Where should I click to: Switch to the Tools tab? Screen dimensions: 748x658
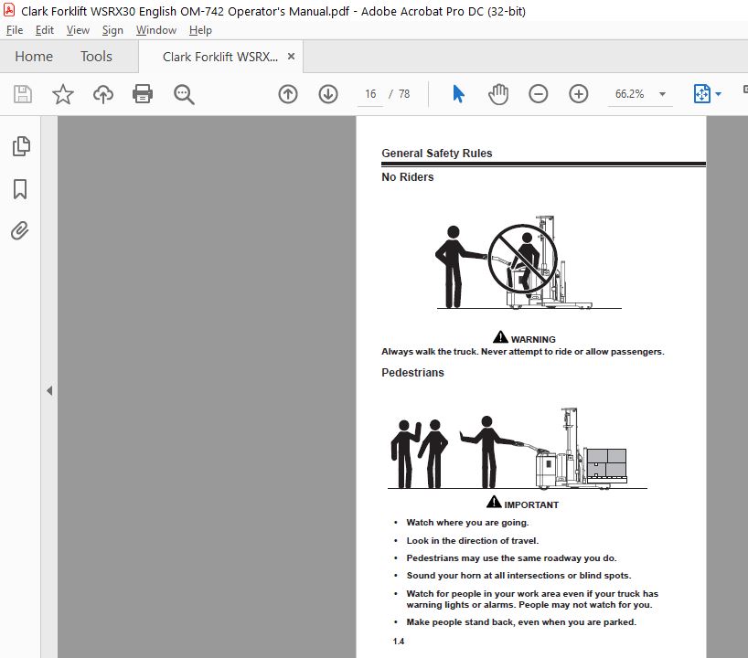(x=96, y=57)
